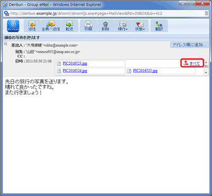The width and height of the screenshot is (212, 196).
Task: Translate the mail with 翻訳
Action: point(159,26)
